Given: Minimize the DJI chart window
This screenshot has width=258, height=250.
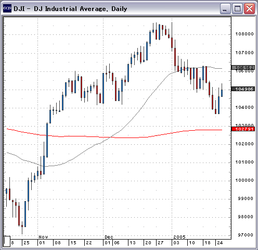Looking at the screenshot, I should click(225, 8).
